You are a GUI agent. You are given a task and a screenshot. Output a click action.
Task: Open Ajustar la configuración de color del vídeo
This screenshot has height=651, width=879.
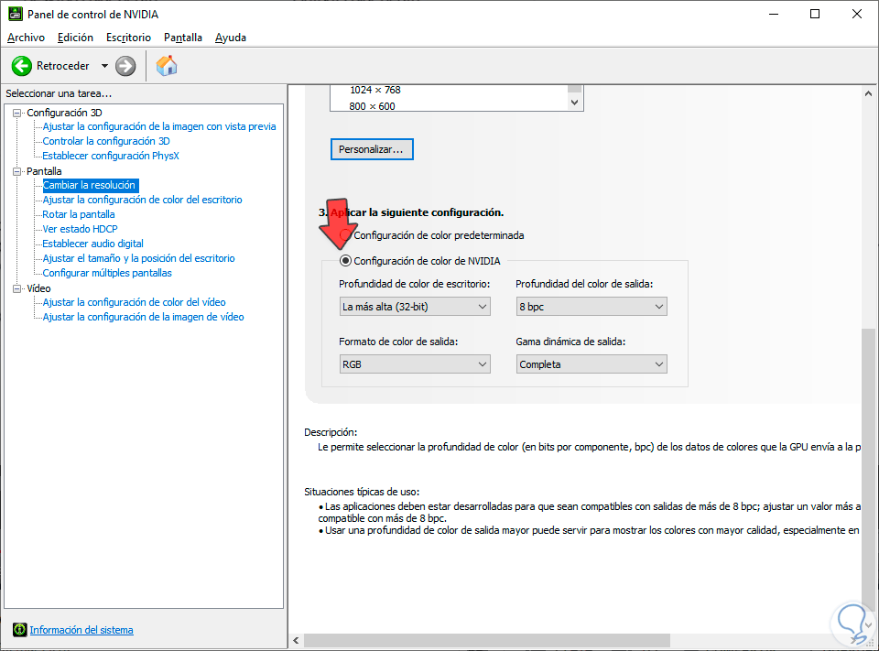134,302
